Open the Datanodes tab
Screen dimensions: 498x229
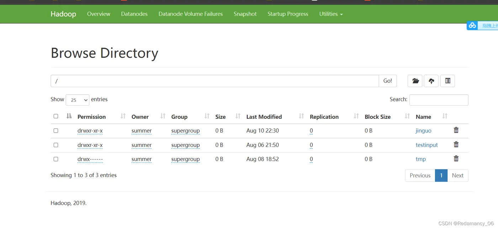click(134, 14)
